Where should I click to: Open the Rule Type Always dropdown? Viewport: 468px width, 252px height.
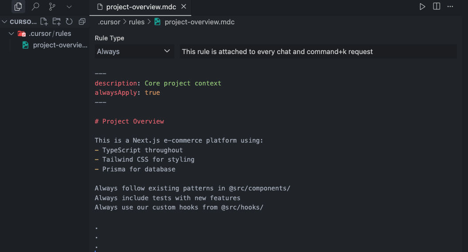[134, 51]
